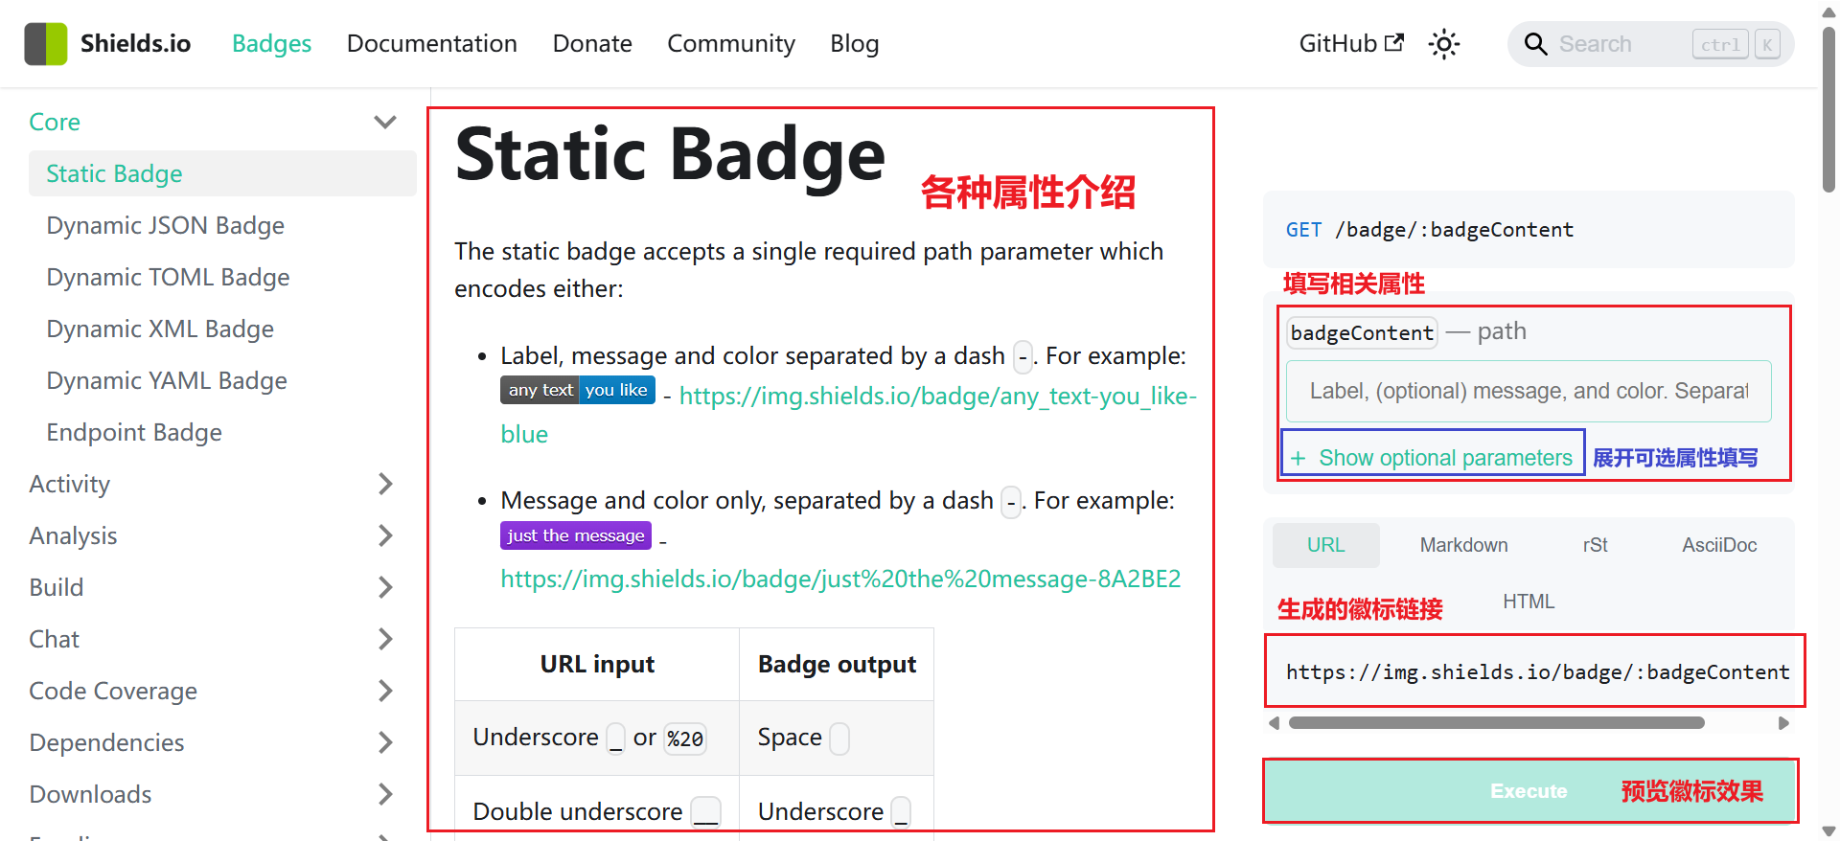The image size is (1840, 841).
Task: Switch to the Markdown tab
Action: [x=1463, y=545]
